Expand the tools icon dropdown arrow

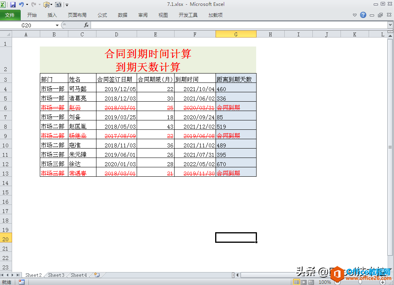(x=52, y=5)
